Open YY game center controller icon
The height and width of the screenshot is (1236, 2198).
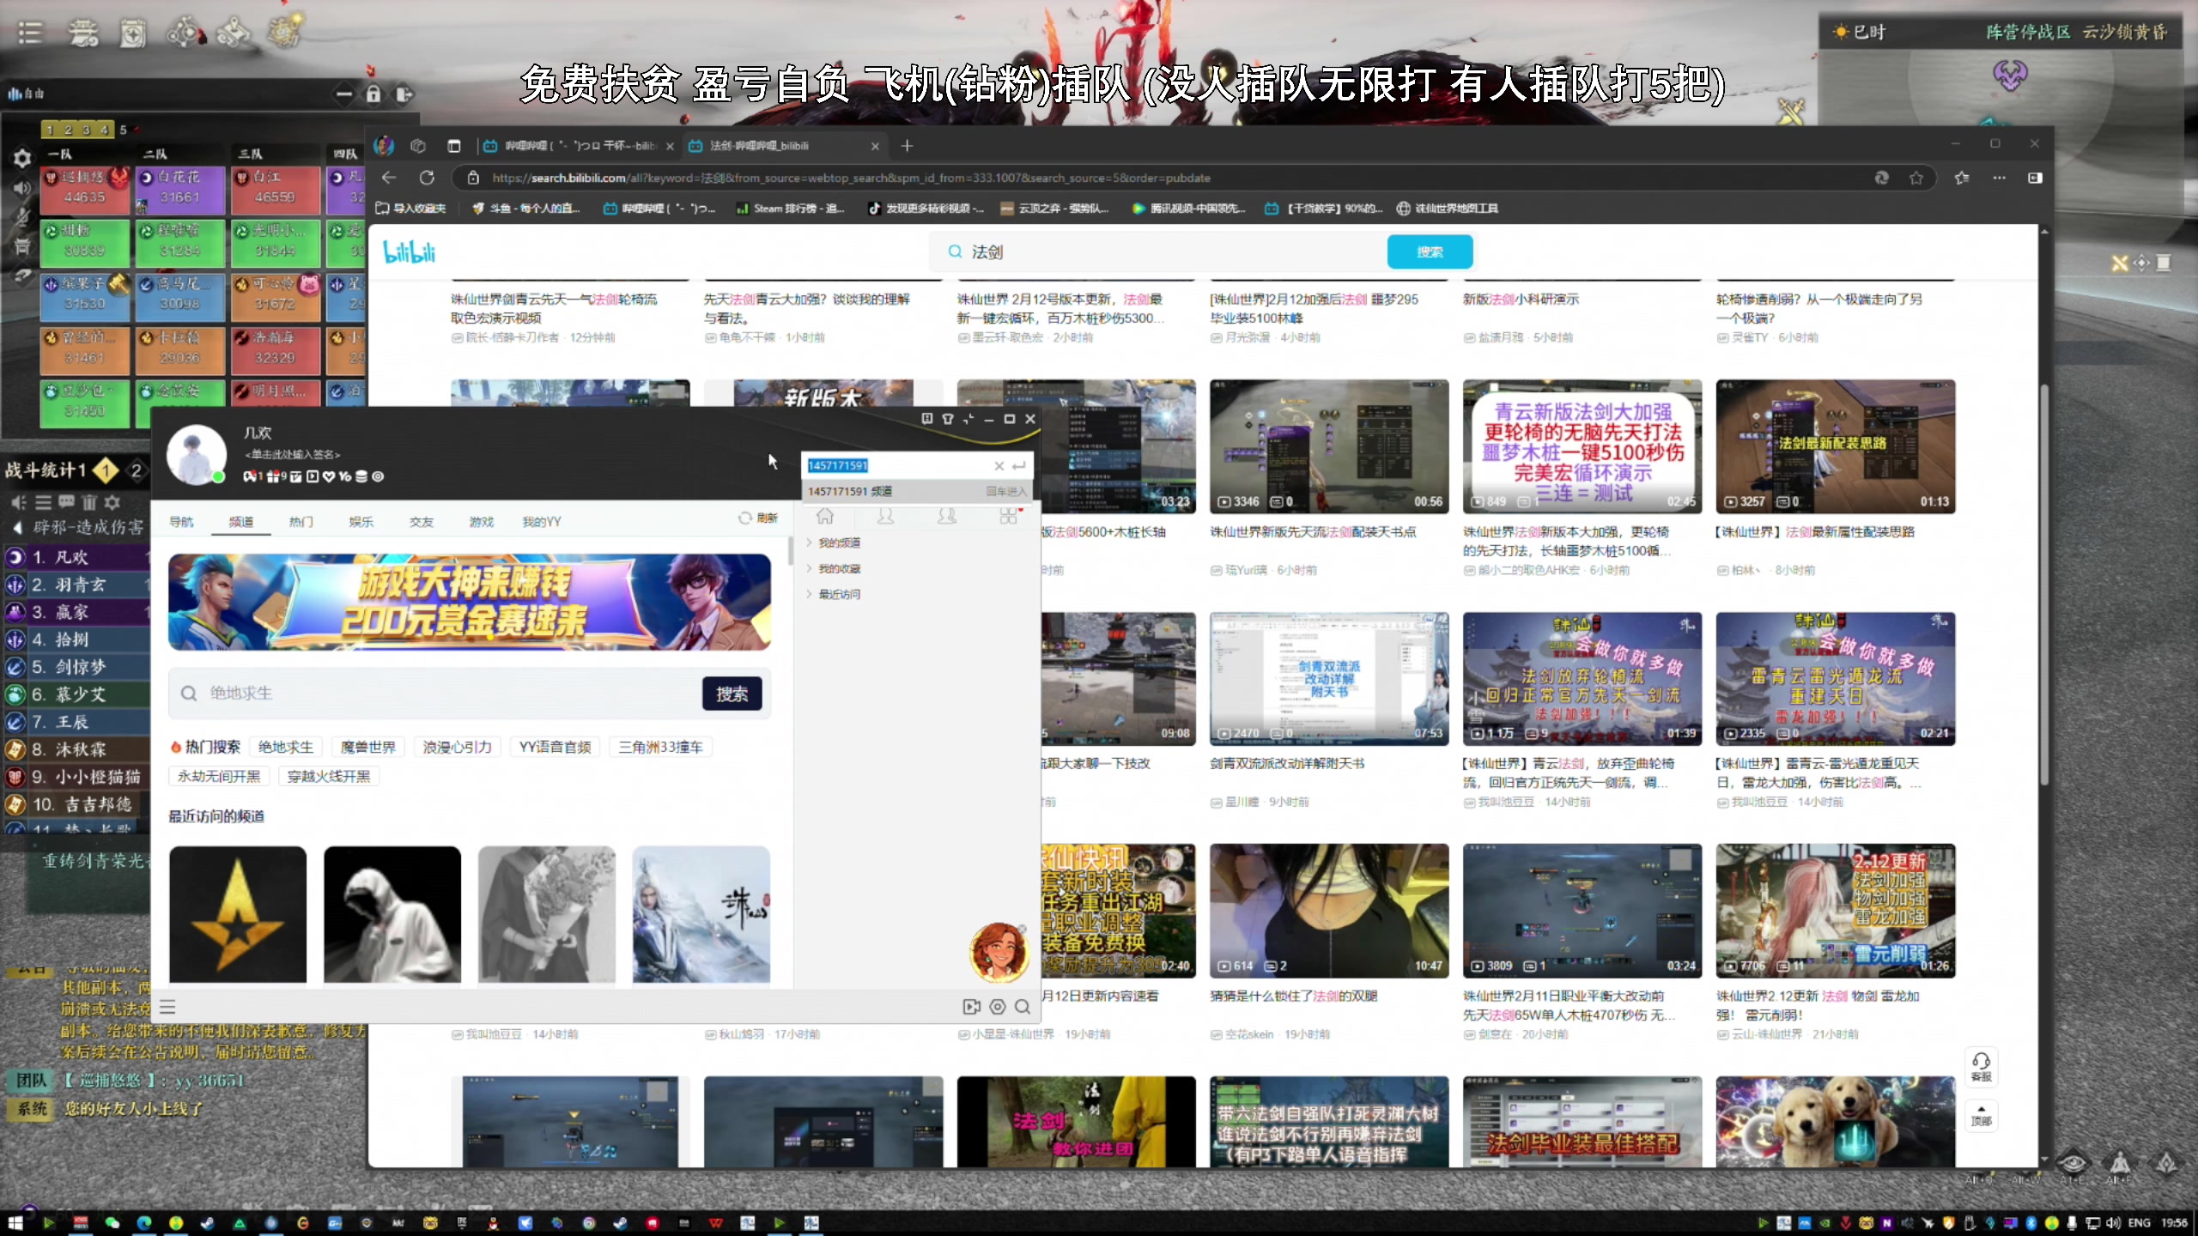point(249,476)
